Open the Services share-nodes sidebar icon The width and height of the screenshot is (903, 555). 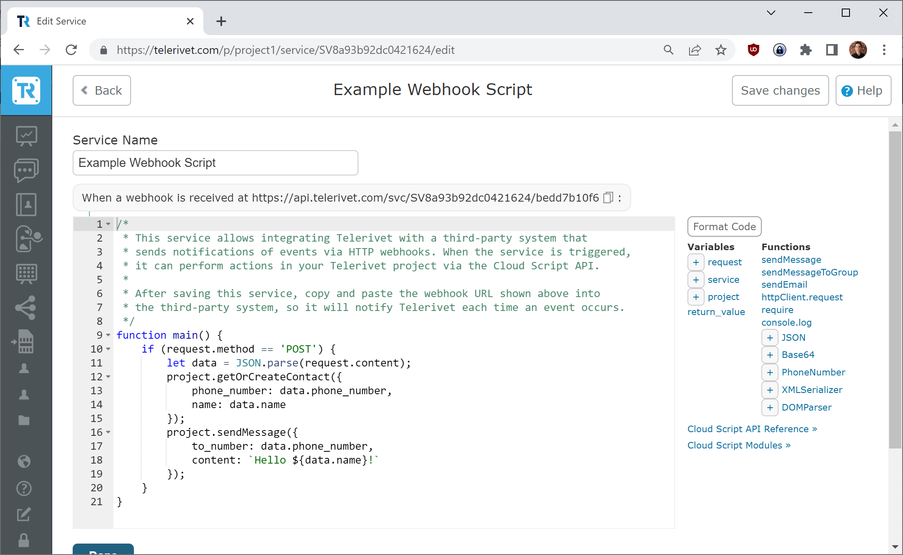pyautogui.click(x=25, y=307)
